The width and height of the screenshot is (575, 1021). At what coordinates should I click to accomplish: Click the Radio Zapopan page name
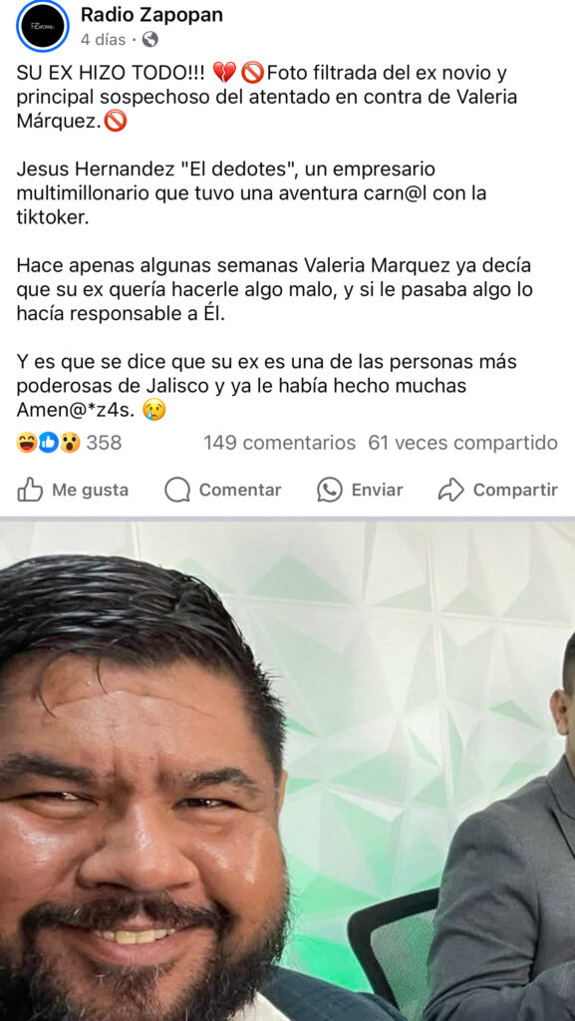pos(151,15)
